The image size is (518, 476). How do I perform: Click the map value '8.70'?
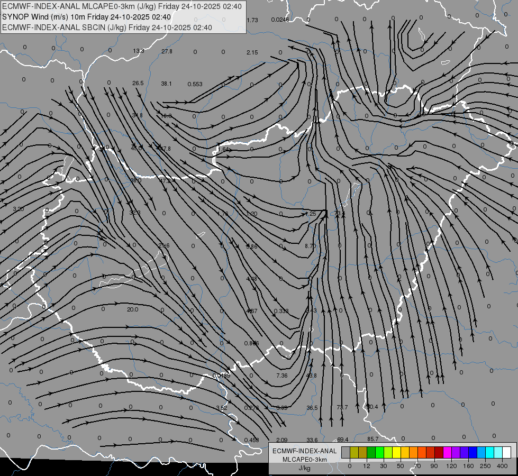click(311, 246)
